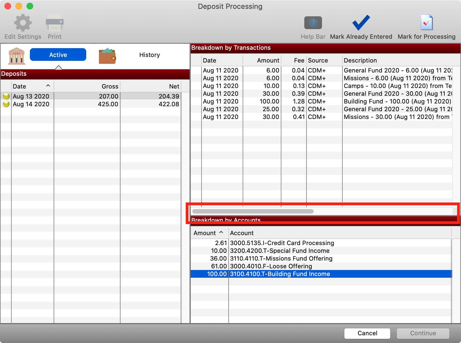The image size is (461, 343).
Task: Select the Aug 14 2020 deposit row
Action: tap(91, 104)
